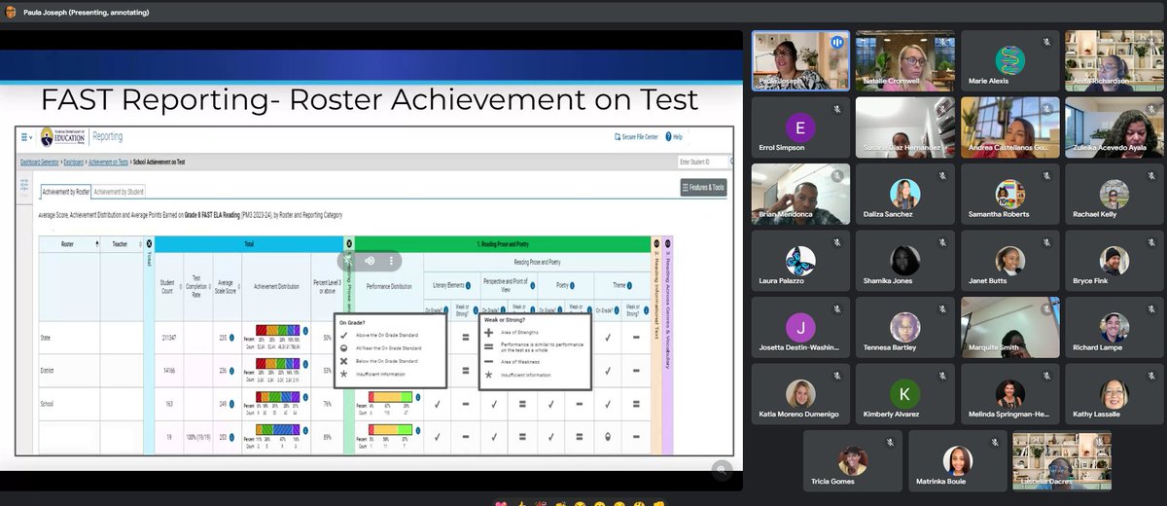
Task: Click the muted mic icon on Richard Lampe's tile
Action: tap(1151, 309)
